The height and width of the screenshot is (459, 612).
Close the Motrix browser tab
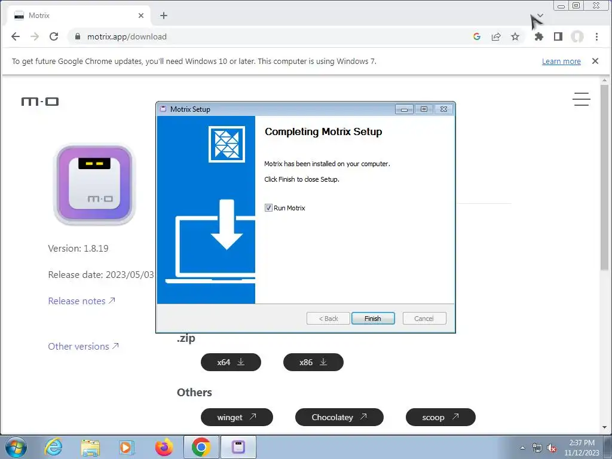point(141,15)
